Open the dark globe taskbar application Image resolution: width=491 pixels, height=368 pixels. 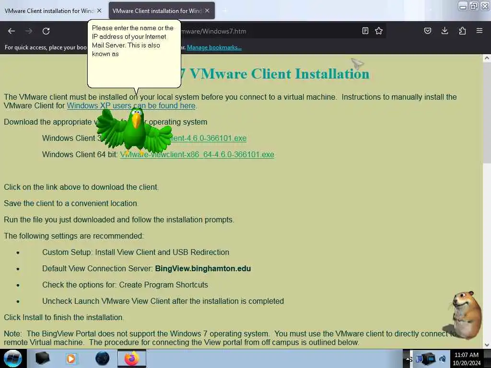click(x=102, y=358)
